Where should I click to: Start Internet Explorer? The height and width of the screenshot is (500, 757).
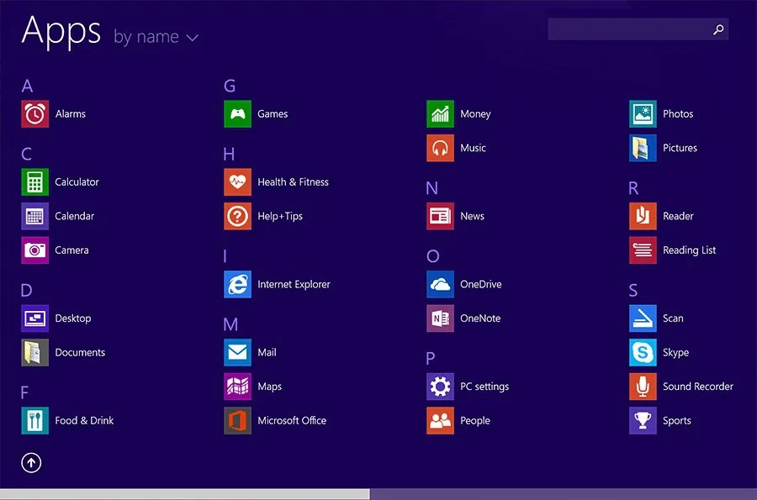pos(237,284)
